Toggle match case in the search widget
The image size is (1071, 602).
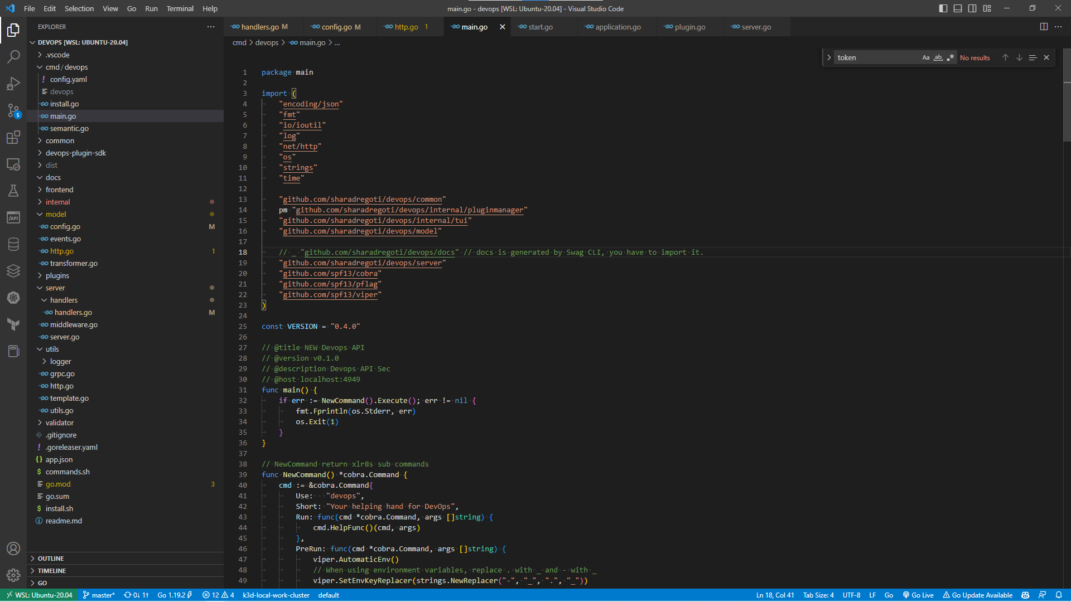926,57
